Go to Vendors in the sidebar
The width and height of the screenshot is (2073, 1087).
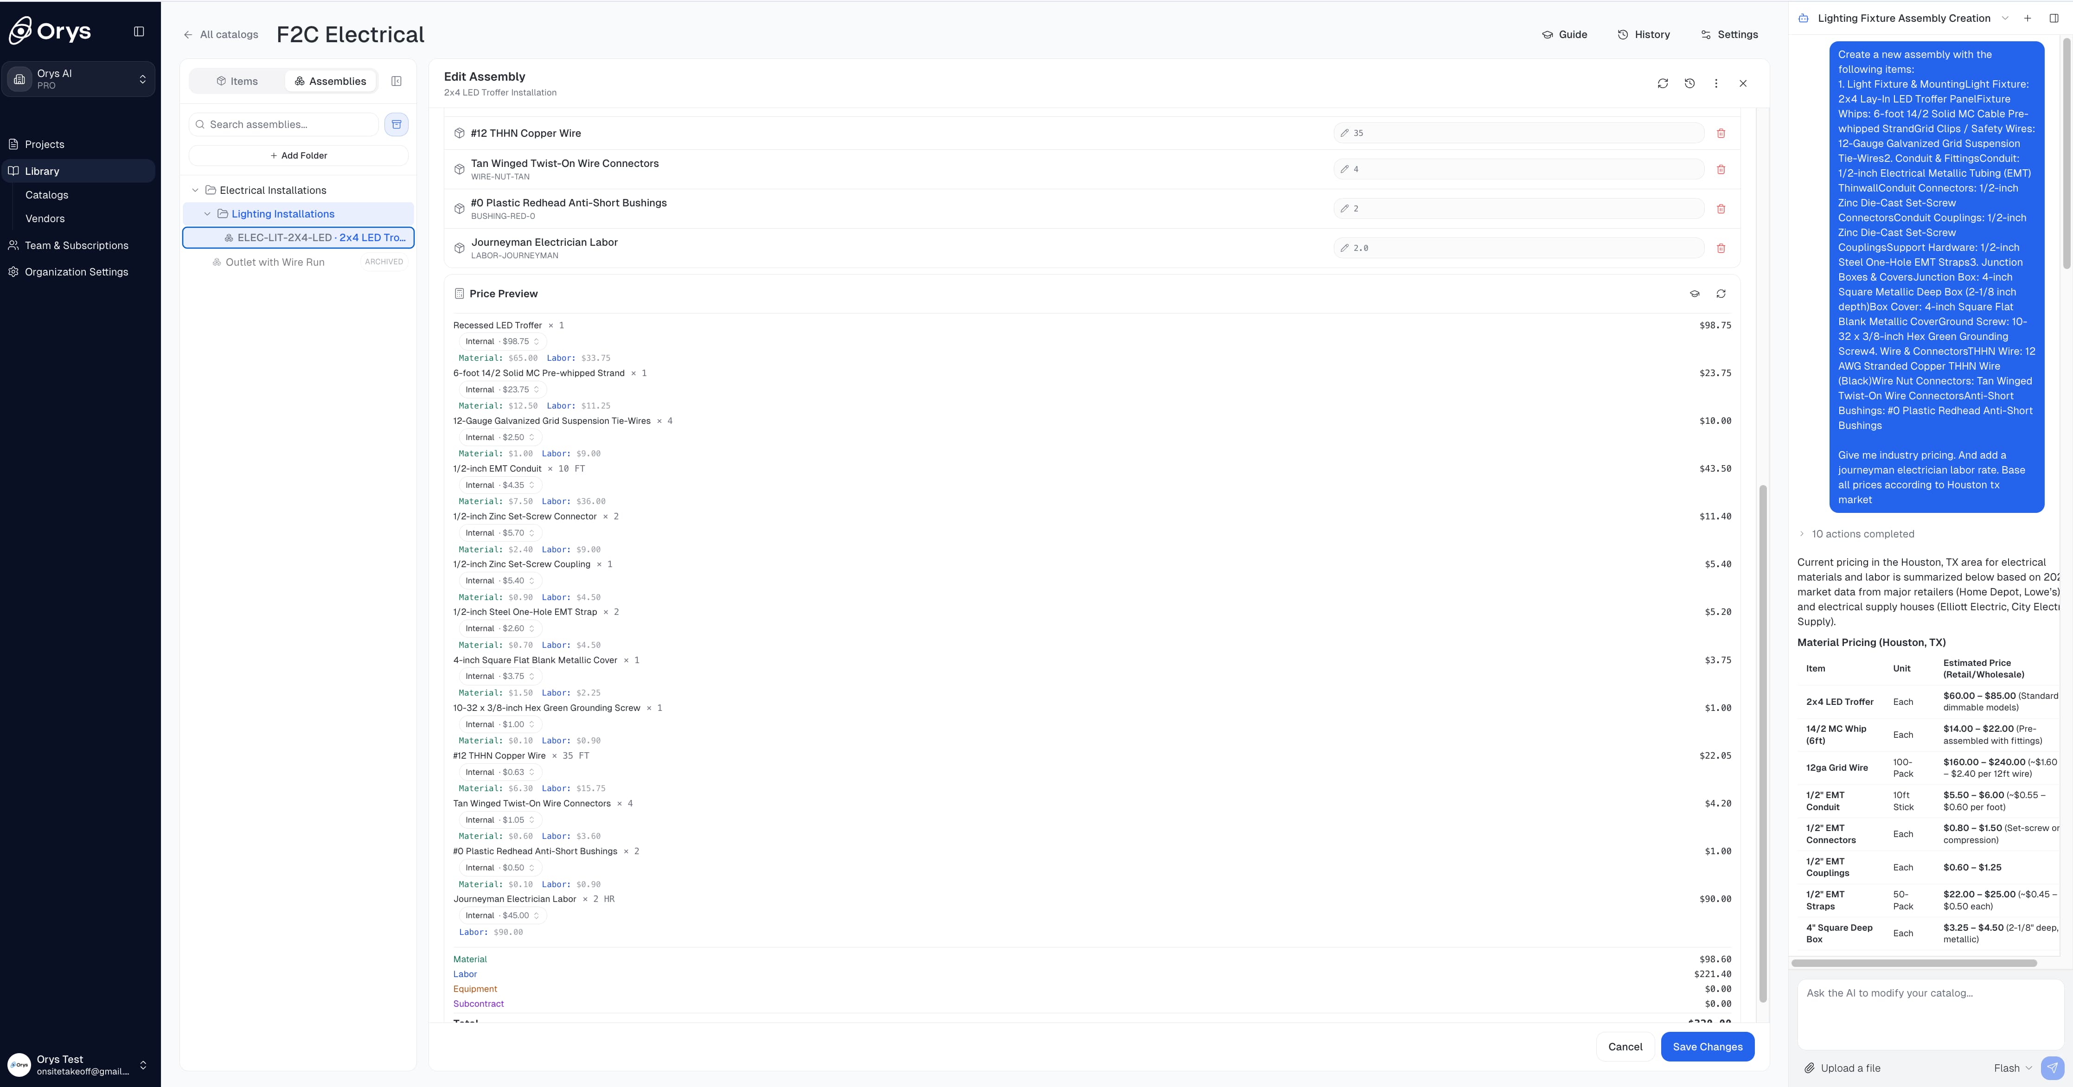click(45, 218)
